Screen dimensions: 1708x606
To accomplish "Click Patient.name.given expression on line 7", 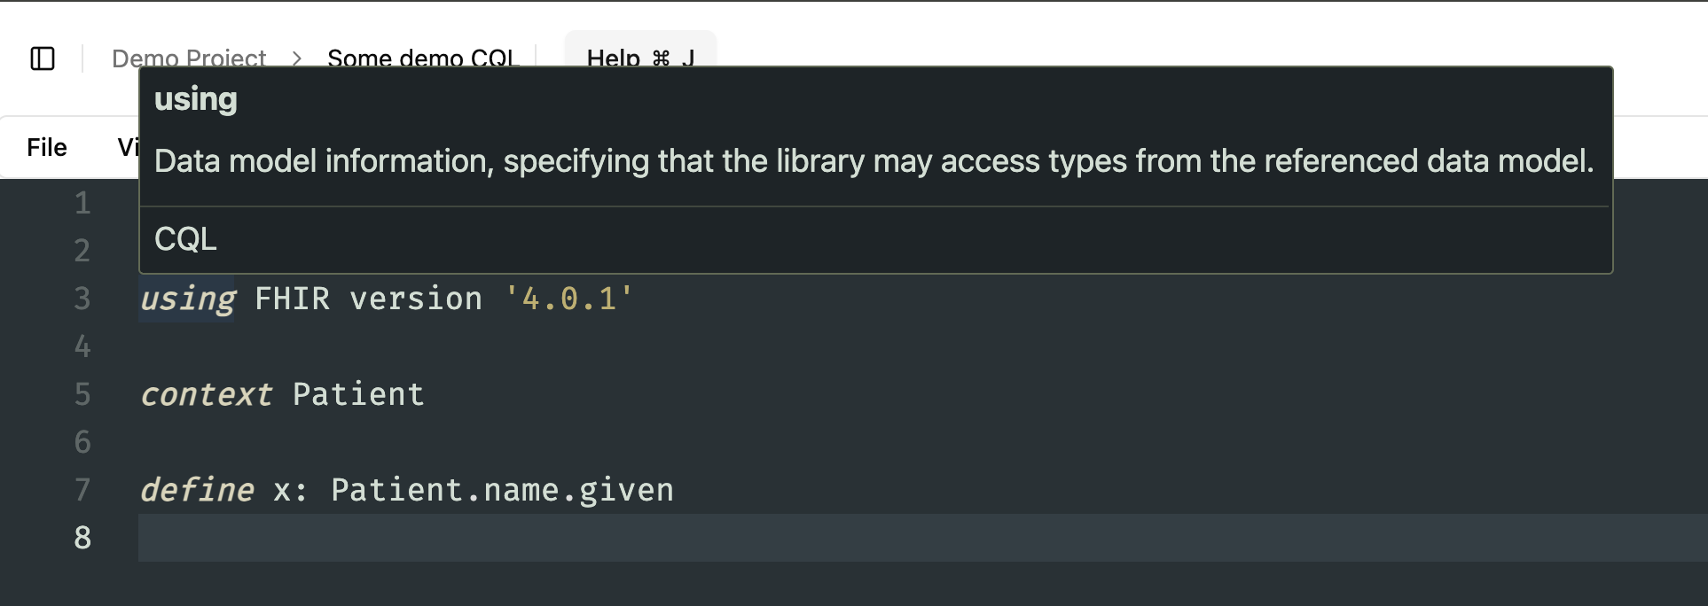I will (x=501, y=489).
